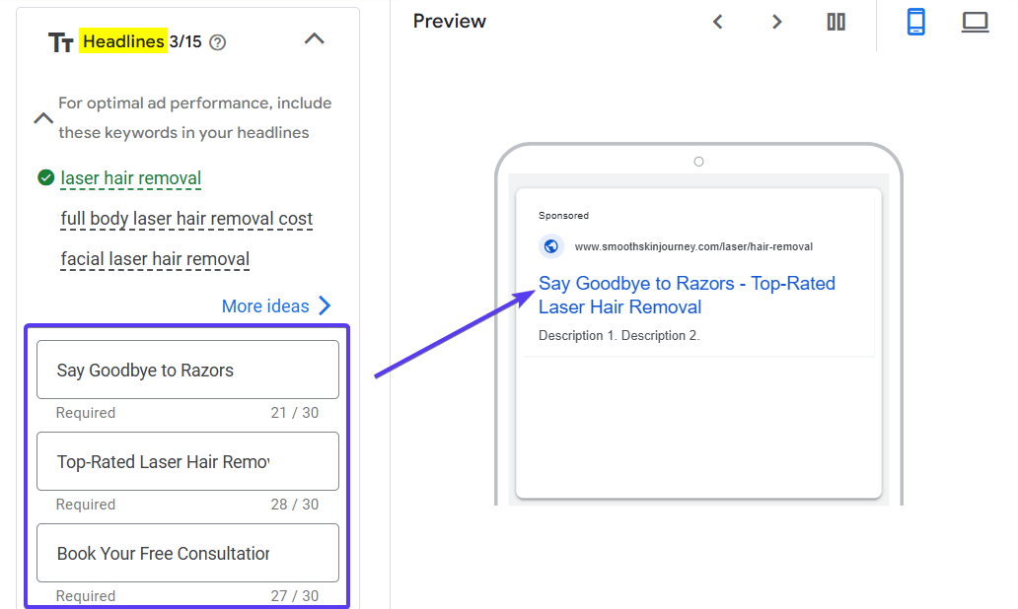Click the globe favicon in the ad preview
Image resolution: width=1018 pixels, height=609 pixels.
(x=550, y=245)
